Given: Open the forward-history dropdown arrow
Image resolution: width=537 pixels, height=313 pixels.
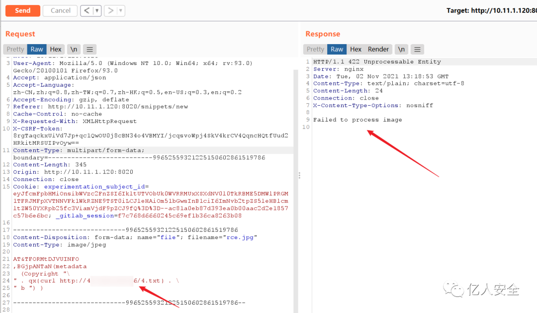Looking at the screenshot, I should [x=120, y=10].
